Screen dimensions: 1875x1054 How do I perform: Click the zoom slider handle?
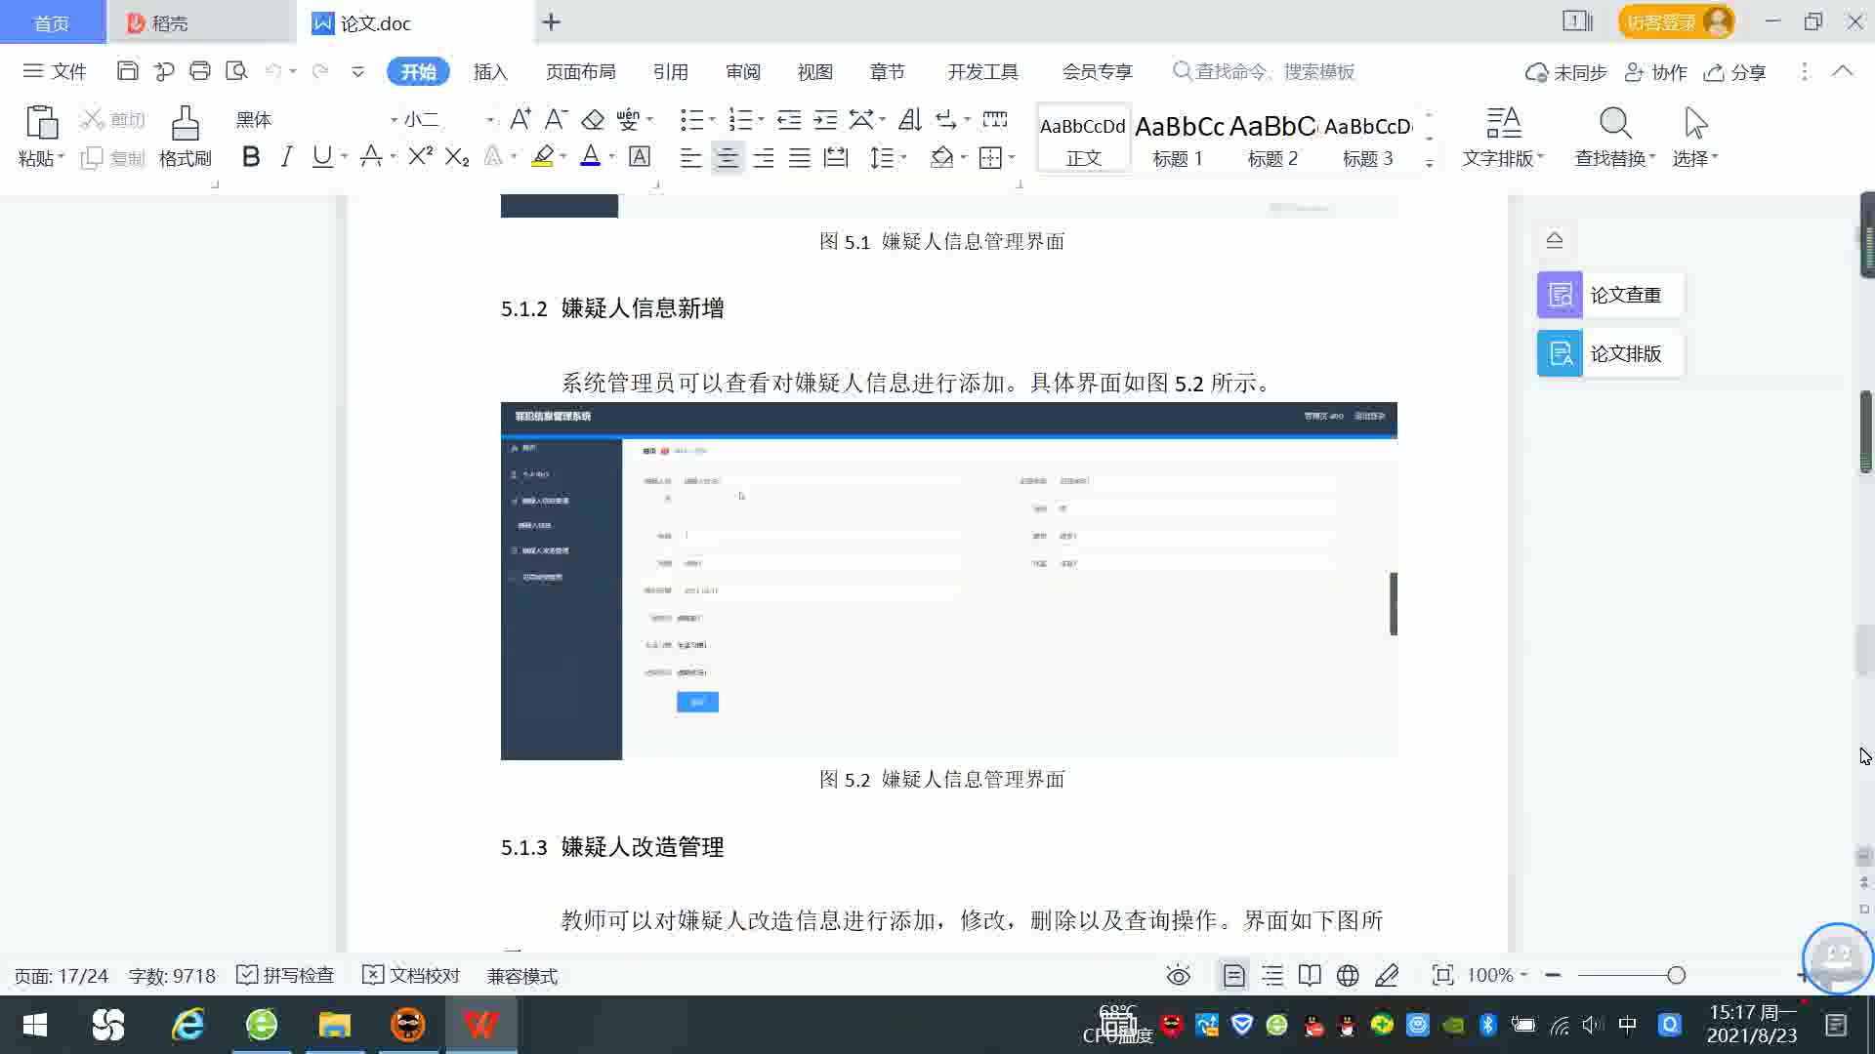click(x=1676, y=975)
